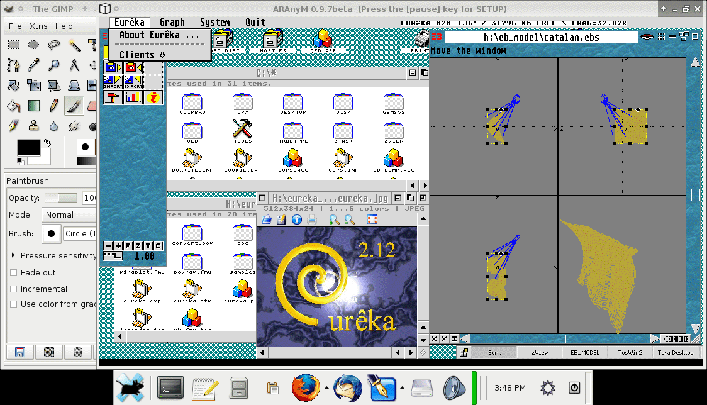Pick the Free Select lasso tool
Screen dimensions: 707x405
[x=54, y=45]
